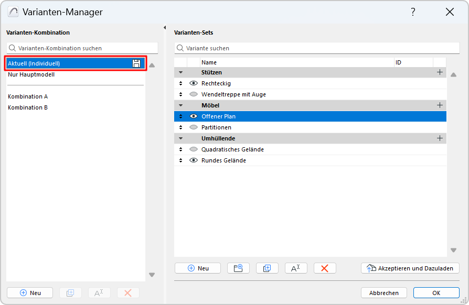This screenshot has height=305, width=469.
Task: Click the reorder handle of Rechteckig
Action: click(x=180, y=83)
